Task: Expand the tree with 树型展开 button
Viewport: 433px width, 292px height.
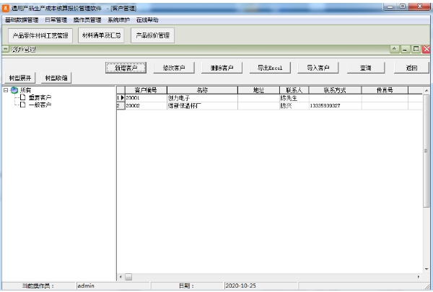Action: pos(20,78)
